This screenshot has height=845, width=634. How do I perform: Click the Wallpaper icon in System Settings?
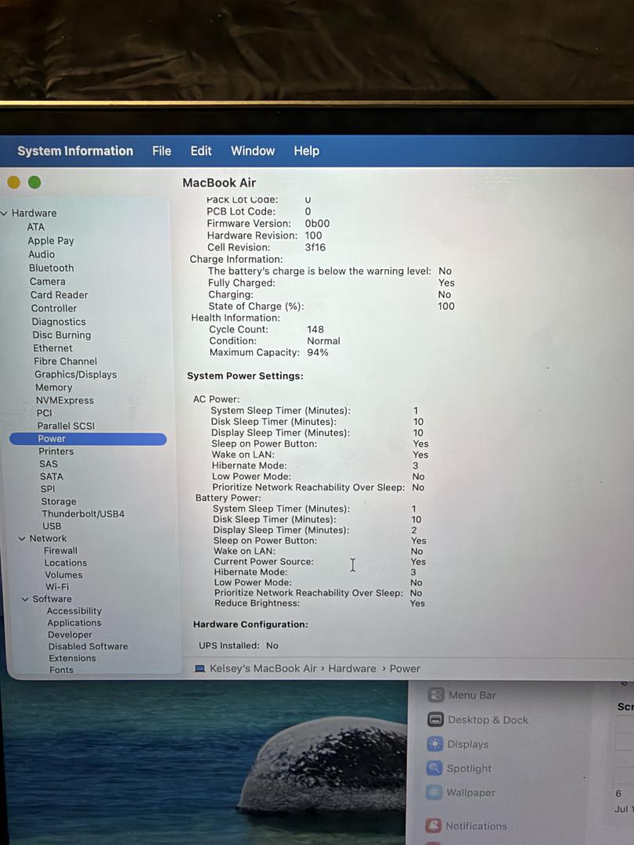click(x=434, y=792)
